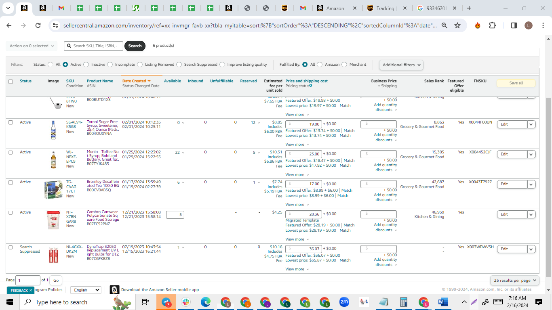Screen dimensions: 552x310
Task: Expand available quantity 22 for Monin row
Action: [x=180, y=153]
